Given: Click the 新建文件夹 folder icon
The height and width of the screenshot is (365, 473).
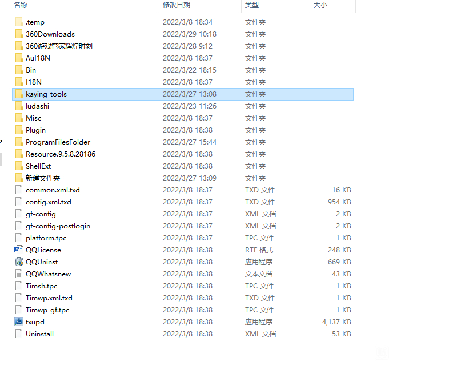Looking at the screenshot, I should click(19, 178).
